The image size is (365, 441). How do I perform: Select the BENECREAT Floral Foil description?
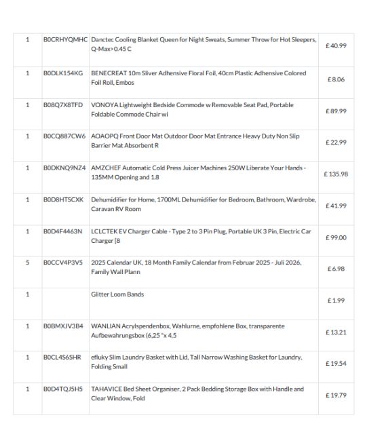(x=199, y=77)
